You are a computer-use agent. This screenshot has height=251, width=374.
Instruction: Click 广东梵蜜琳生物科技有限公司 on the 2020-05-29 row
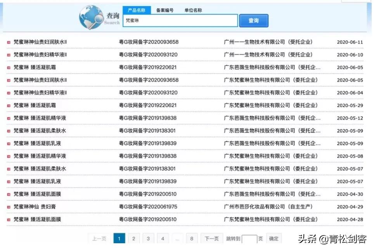point(271,105)
